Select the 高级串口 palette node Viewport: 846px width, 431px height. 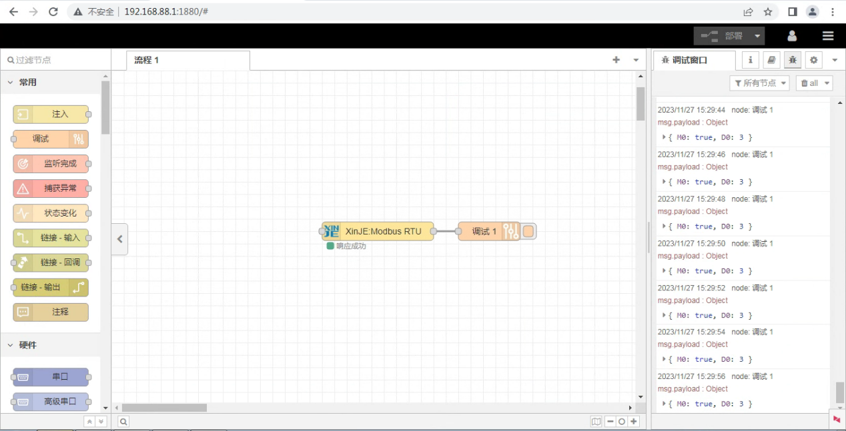[51, 402]
